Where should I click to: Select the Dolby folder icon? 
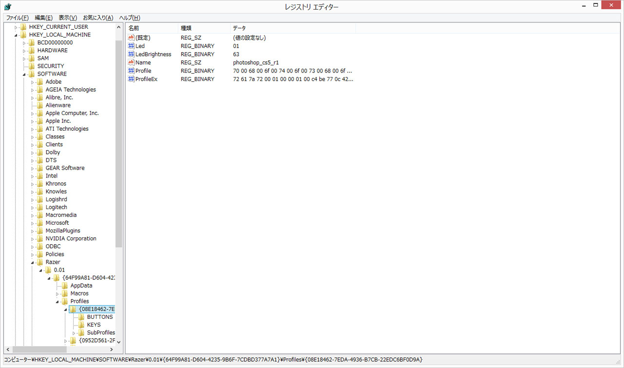pos(40,152)
